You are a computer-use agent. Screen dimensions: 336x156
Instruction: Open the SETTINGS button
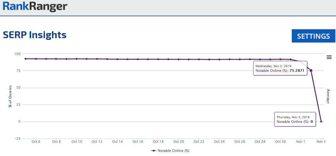point(313,36)
